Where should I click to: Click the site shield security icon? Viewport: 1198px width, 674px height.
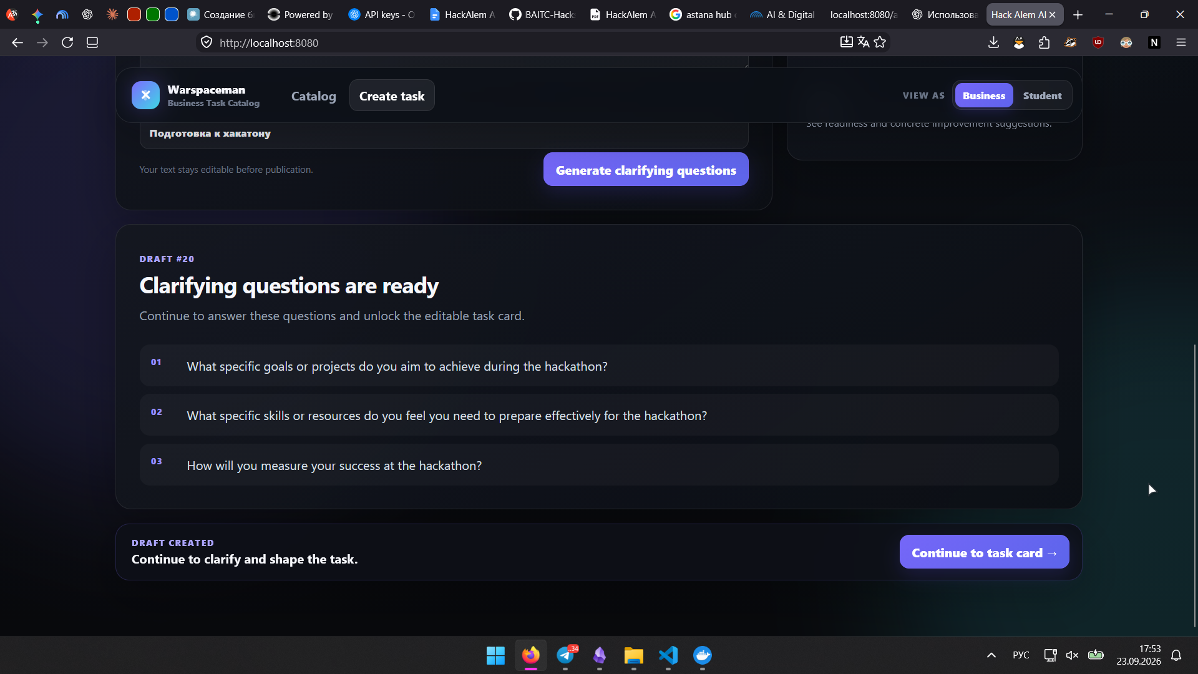coord(207,42)
